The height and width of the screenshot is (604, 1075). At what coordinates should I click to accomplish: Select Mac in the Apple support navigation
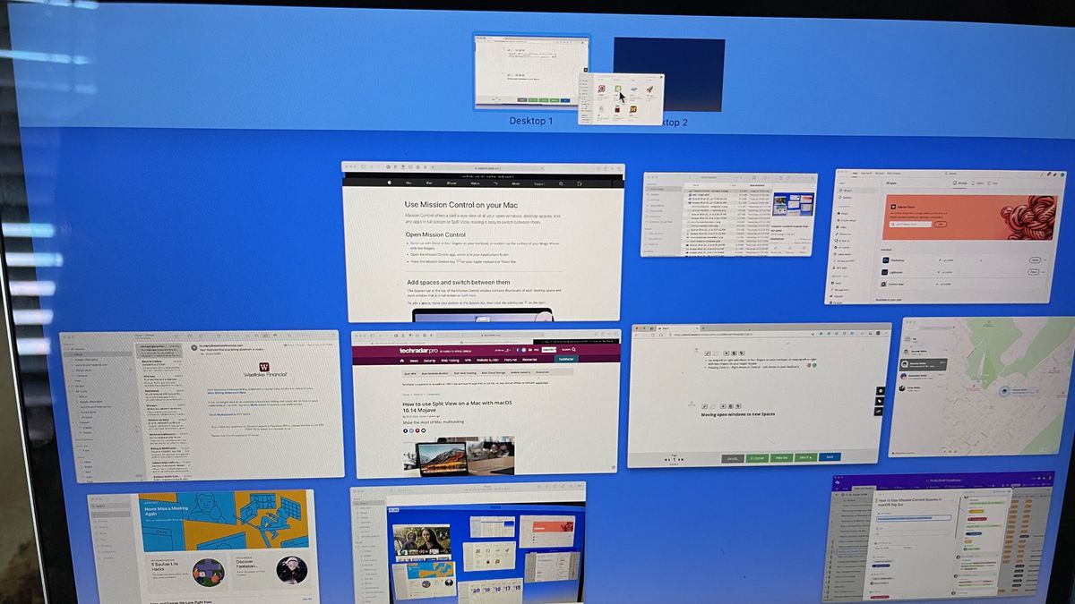(x=408, y=183)
